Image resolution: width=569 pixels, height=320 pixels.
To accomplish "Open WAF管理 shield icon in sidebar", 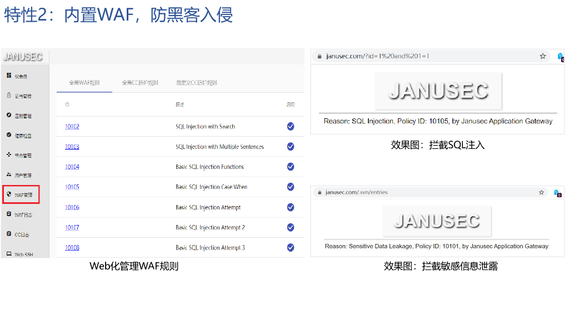I will [x=9, y=195].
